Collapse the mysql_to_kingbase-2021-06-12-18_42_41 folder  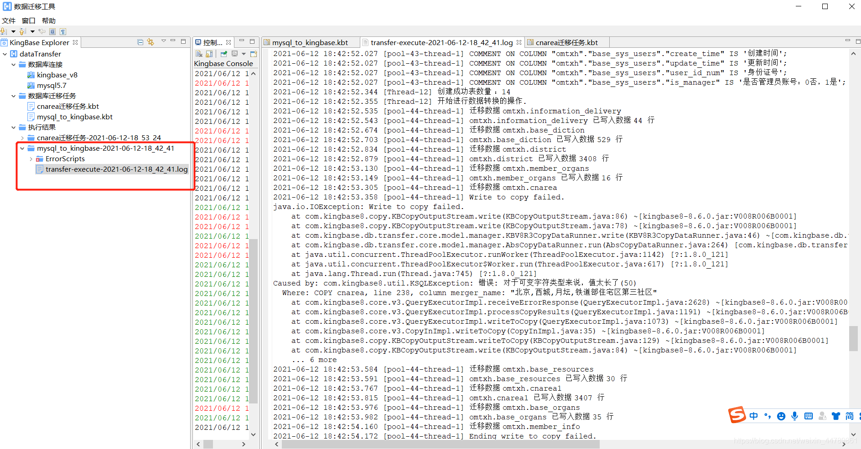[22, 148]
